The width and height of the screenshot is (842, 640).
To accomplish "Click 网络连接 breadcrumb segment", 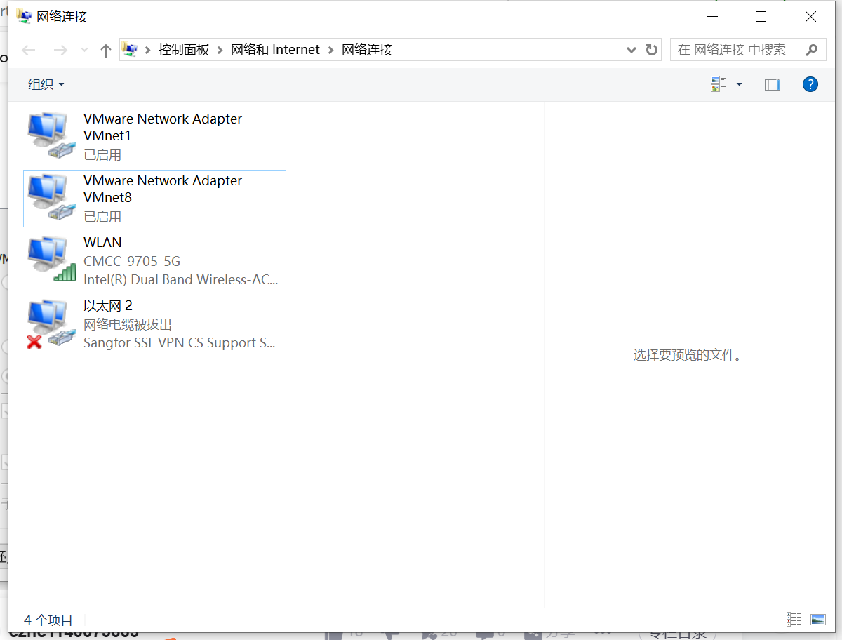I will coord(367,50).
